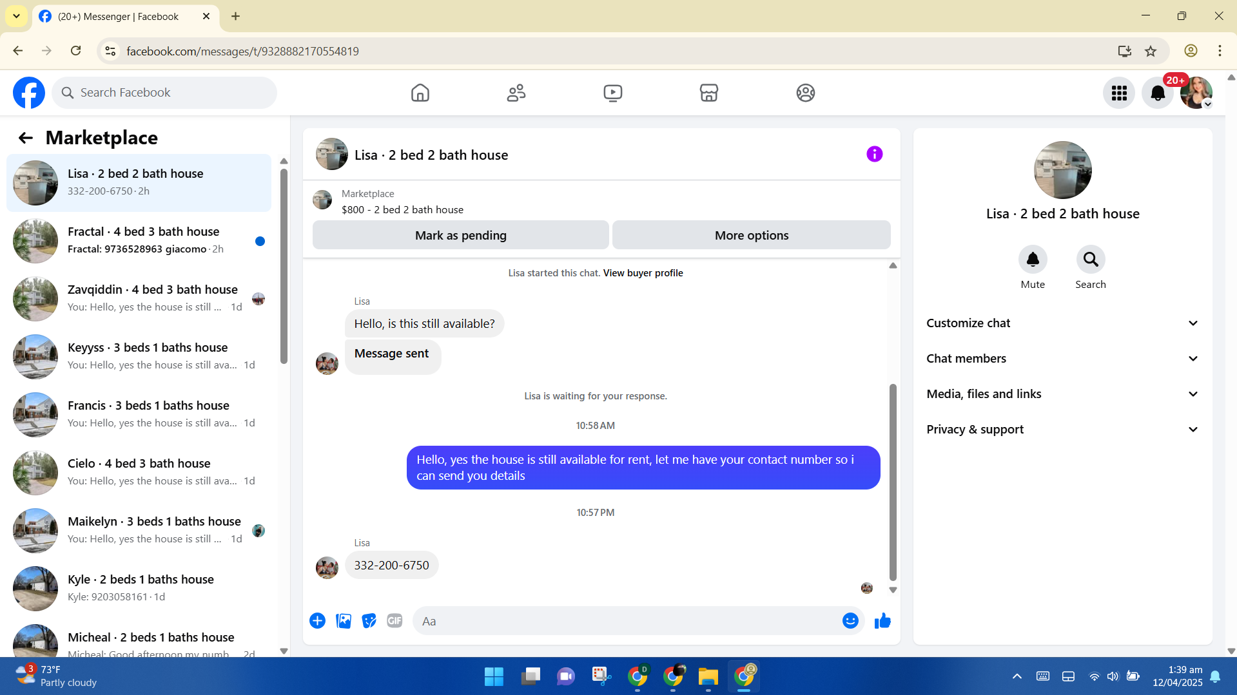The image size is (1237, 695).
Task: Open listing thumbnail in chat header
Action: tap(332, 154)
